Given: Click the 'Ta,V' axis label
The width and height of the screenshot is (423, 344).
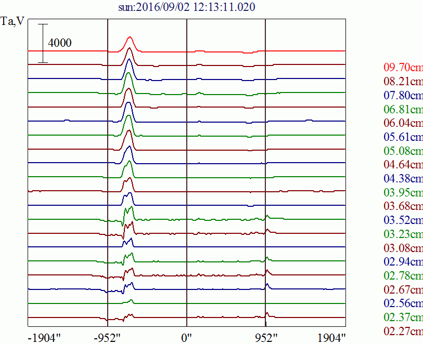Looking at the screenshot, I should pos(12,21).
